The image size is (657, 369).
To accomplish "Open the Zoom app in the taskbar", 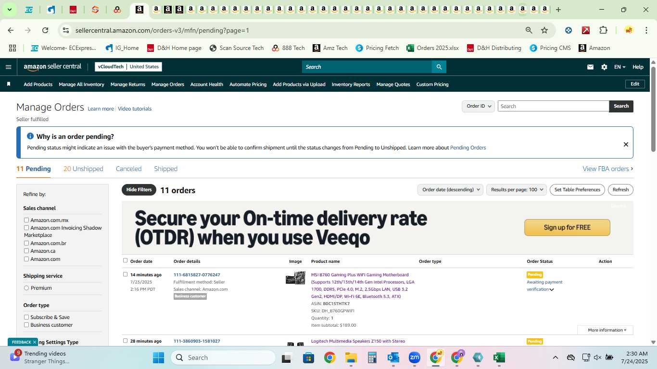I will click(x=415, y=357).
